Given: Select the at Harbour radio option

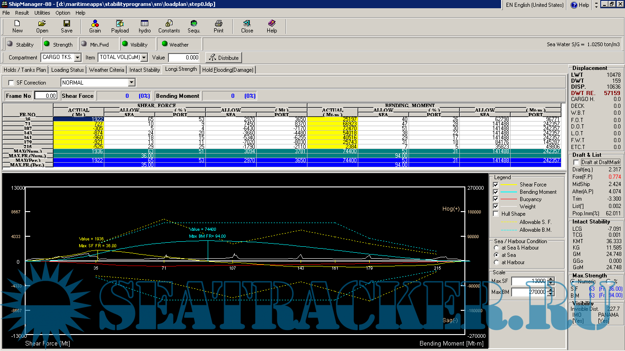Looking at the screenshot, I should coord(497,262).
